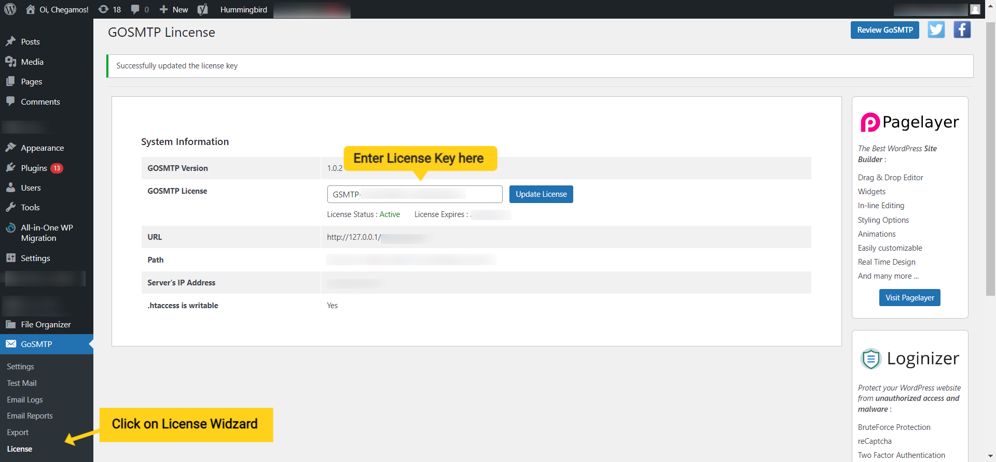Click the Twitter icon

click(x=936, y=30)
